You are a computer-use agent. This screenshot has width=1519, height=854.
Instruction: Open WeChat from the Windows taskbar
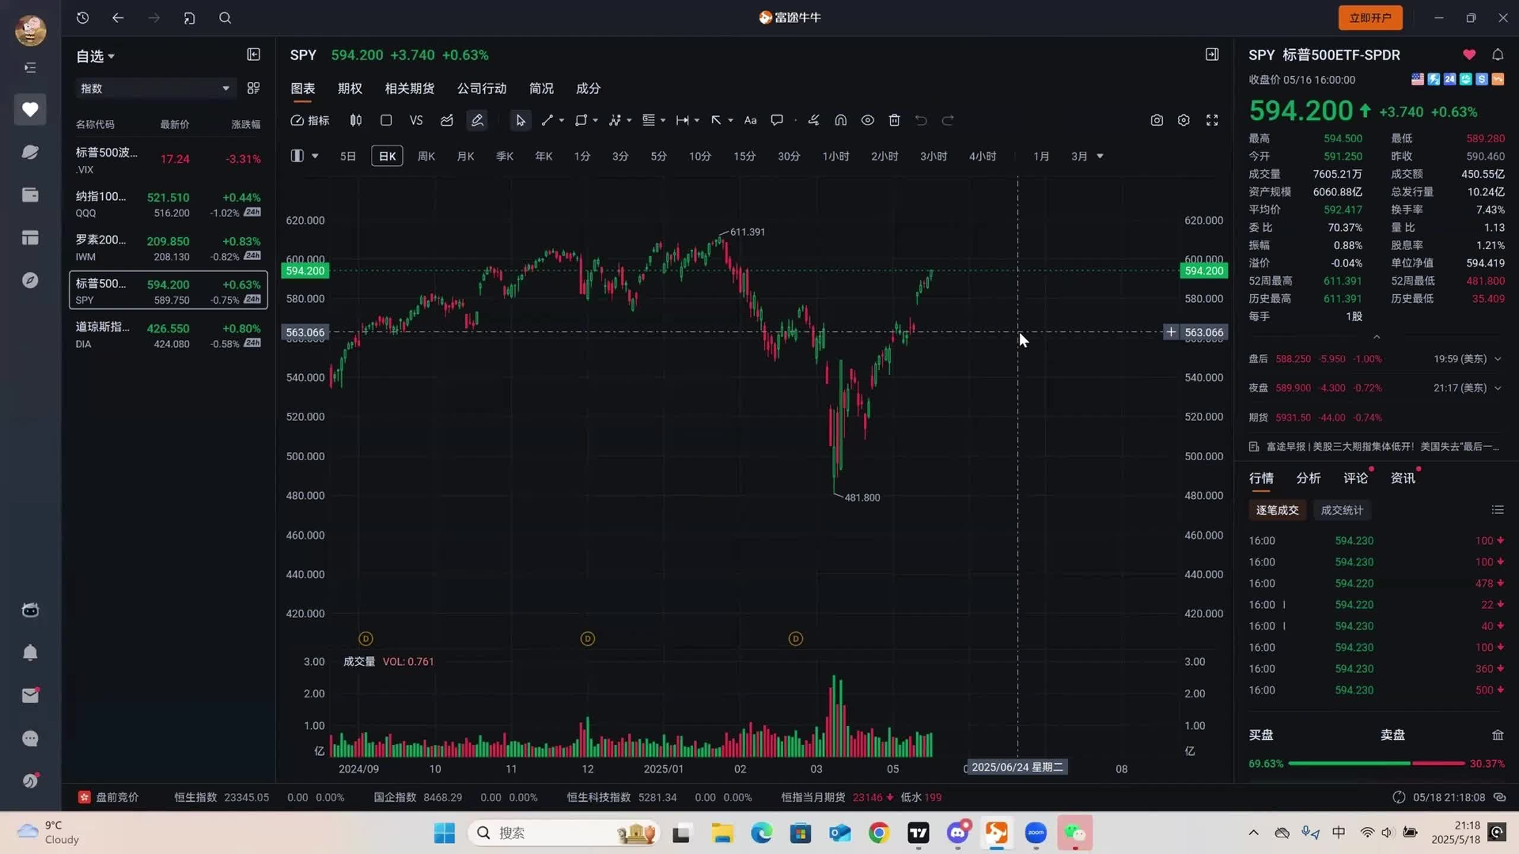(x=1075, y=833)
